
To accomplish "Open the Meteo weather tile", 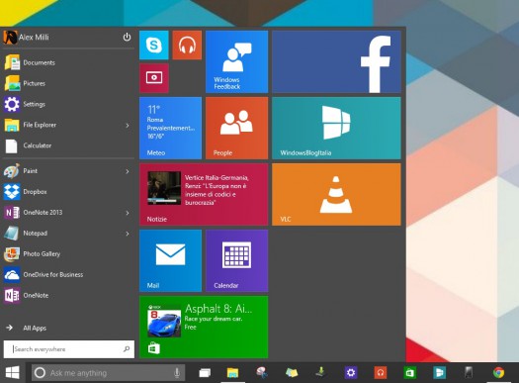I will tap(170, 128).
